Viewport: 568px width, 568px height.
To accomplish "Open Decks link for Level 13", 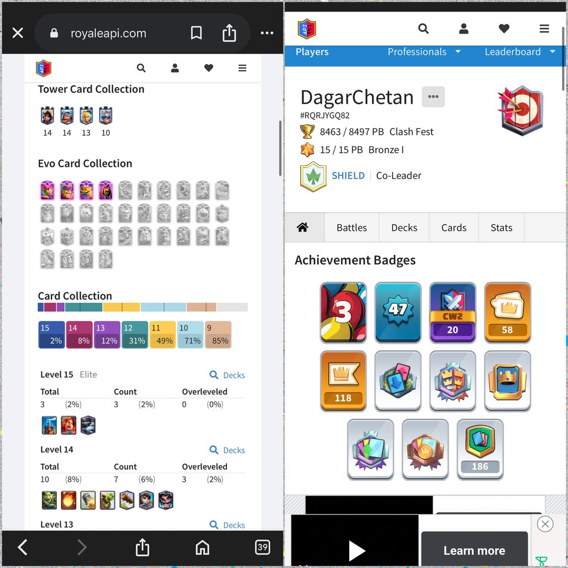I will tap(227, 525).
